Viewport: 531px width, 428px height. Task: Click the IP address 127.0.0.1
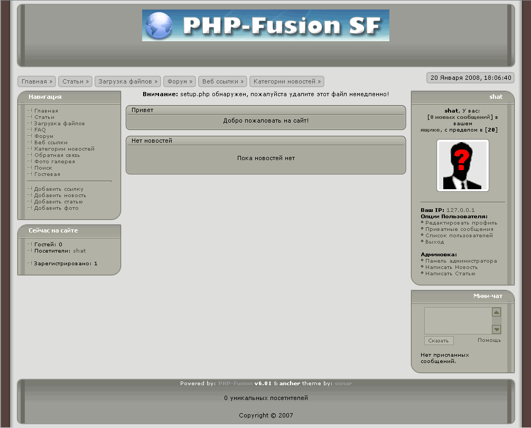[460, 210]
